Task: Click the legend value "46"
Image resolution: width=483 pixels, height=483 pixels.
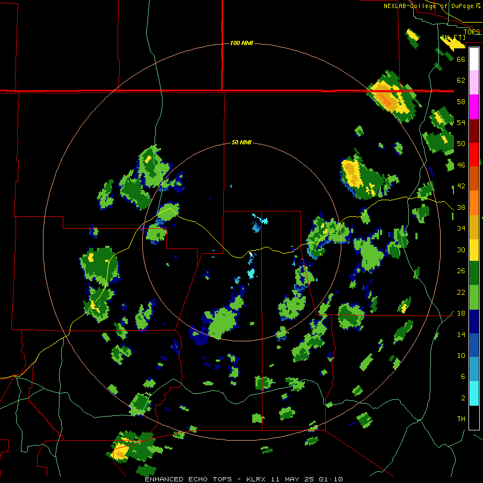Action: pyautogui.click(x=461, y=165)
